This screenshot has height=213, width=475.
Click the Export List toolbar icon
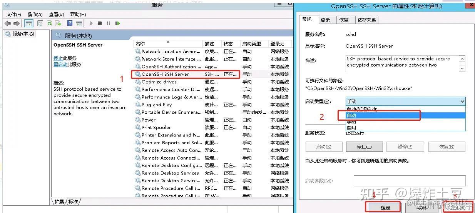pos(58,23)
